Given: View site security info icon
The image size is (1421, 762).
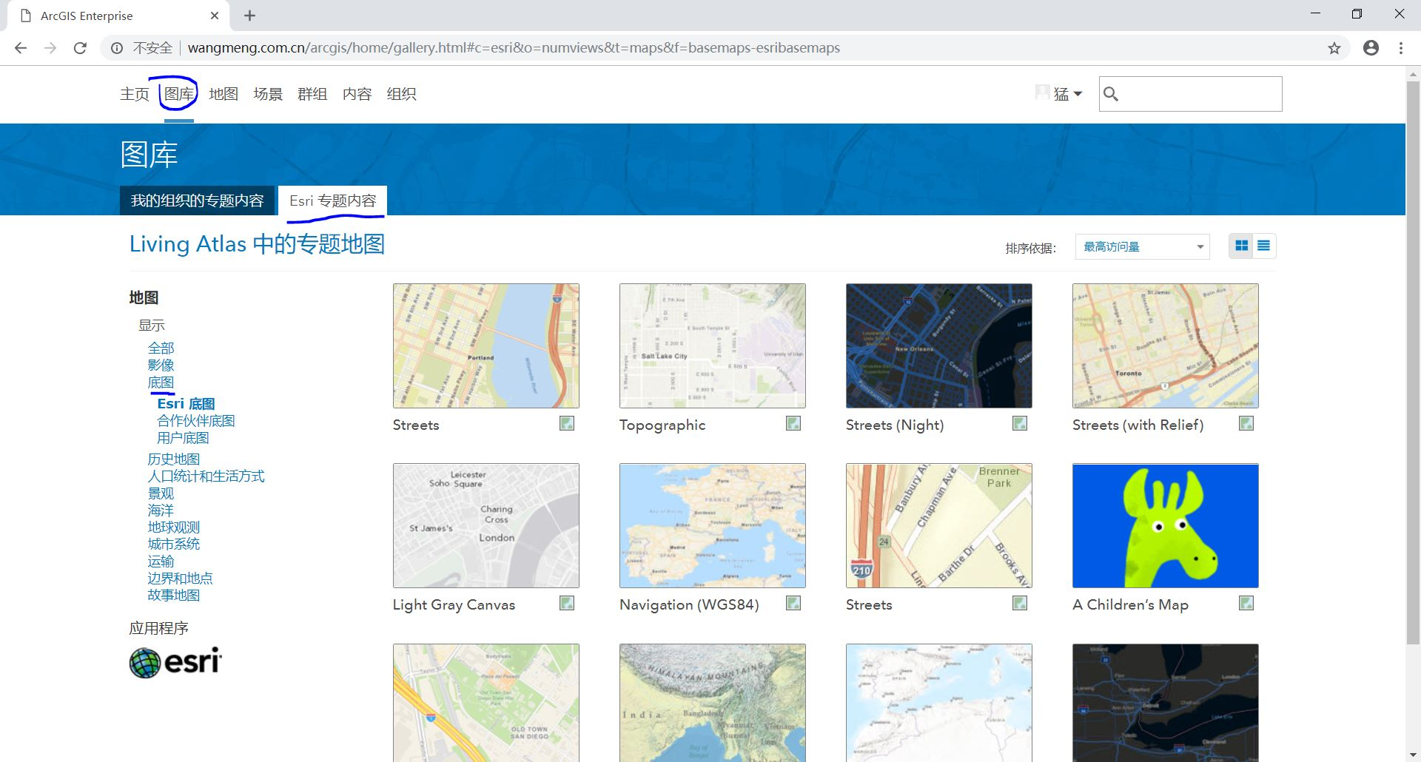Looking at the screenshot, I should coord(117,48).
